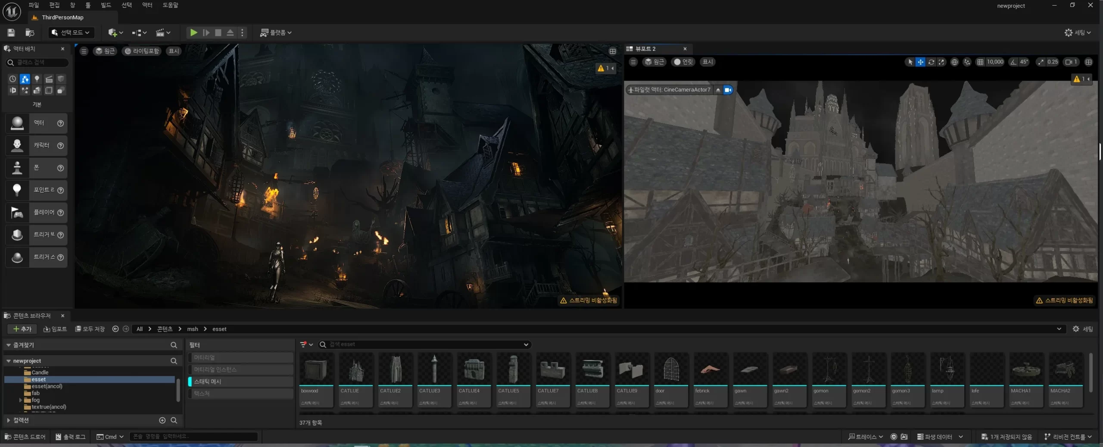1103x447 pixels.
Task: Start Play in Editor with the green play button
Action: 194,32
